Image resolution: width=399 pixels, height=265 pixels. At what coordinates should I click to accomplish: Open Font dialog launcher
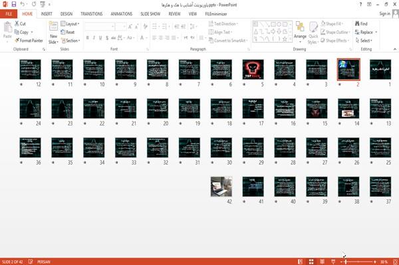click(x=148, y=49)
